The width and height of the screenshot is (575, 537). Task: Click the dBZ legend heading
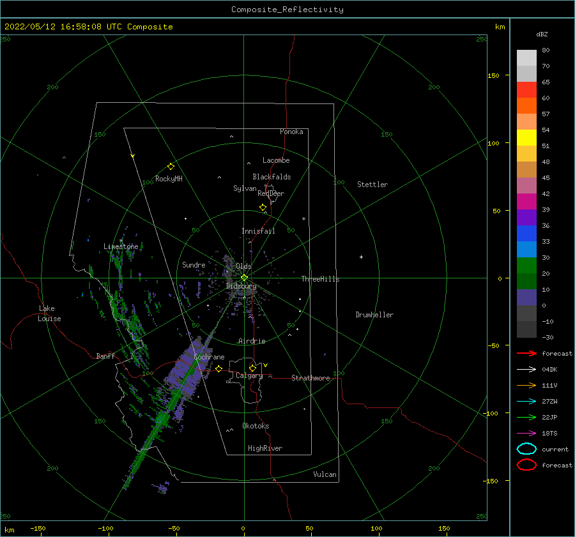542,34
